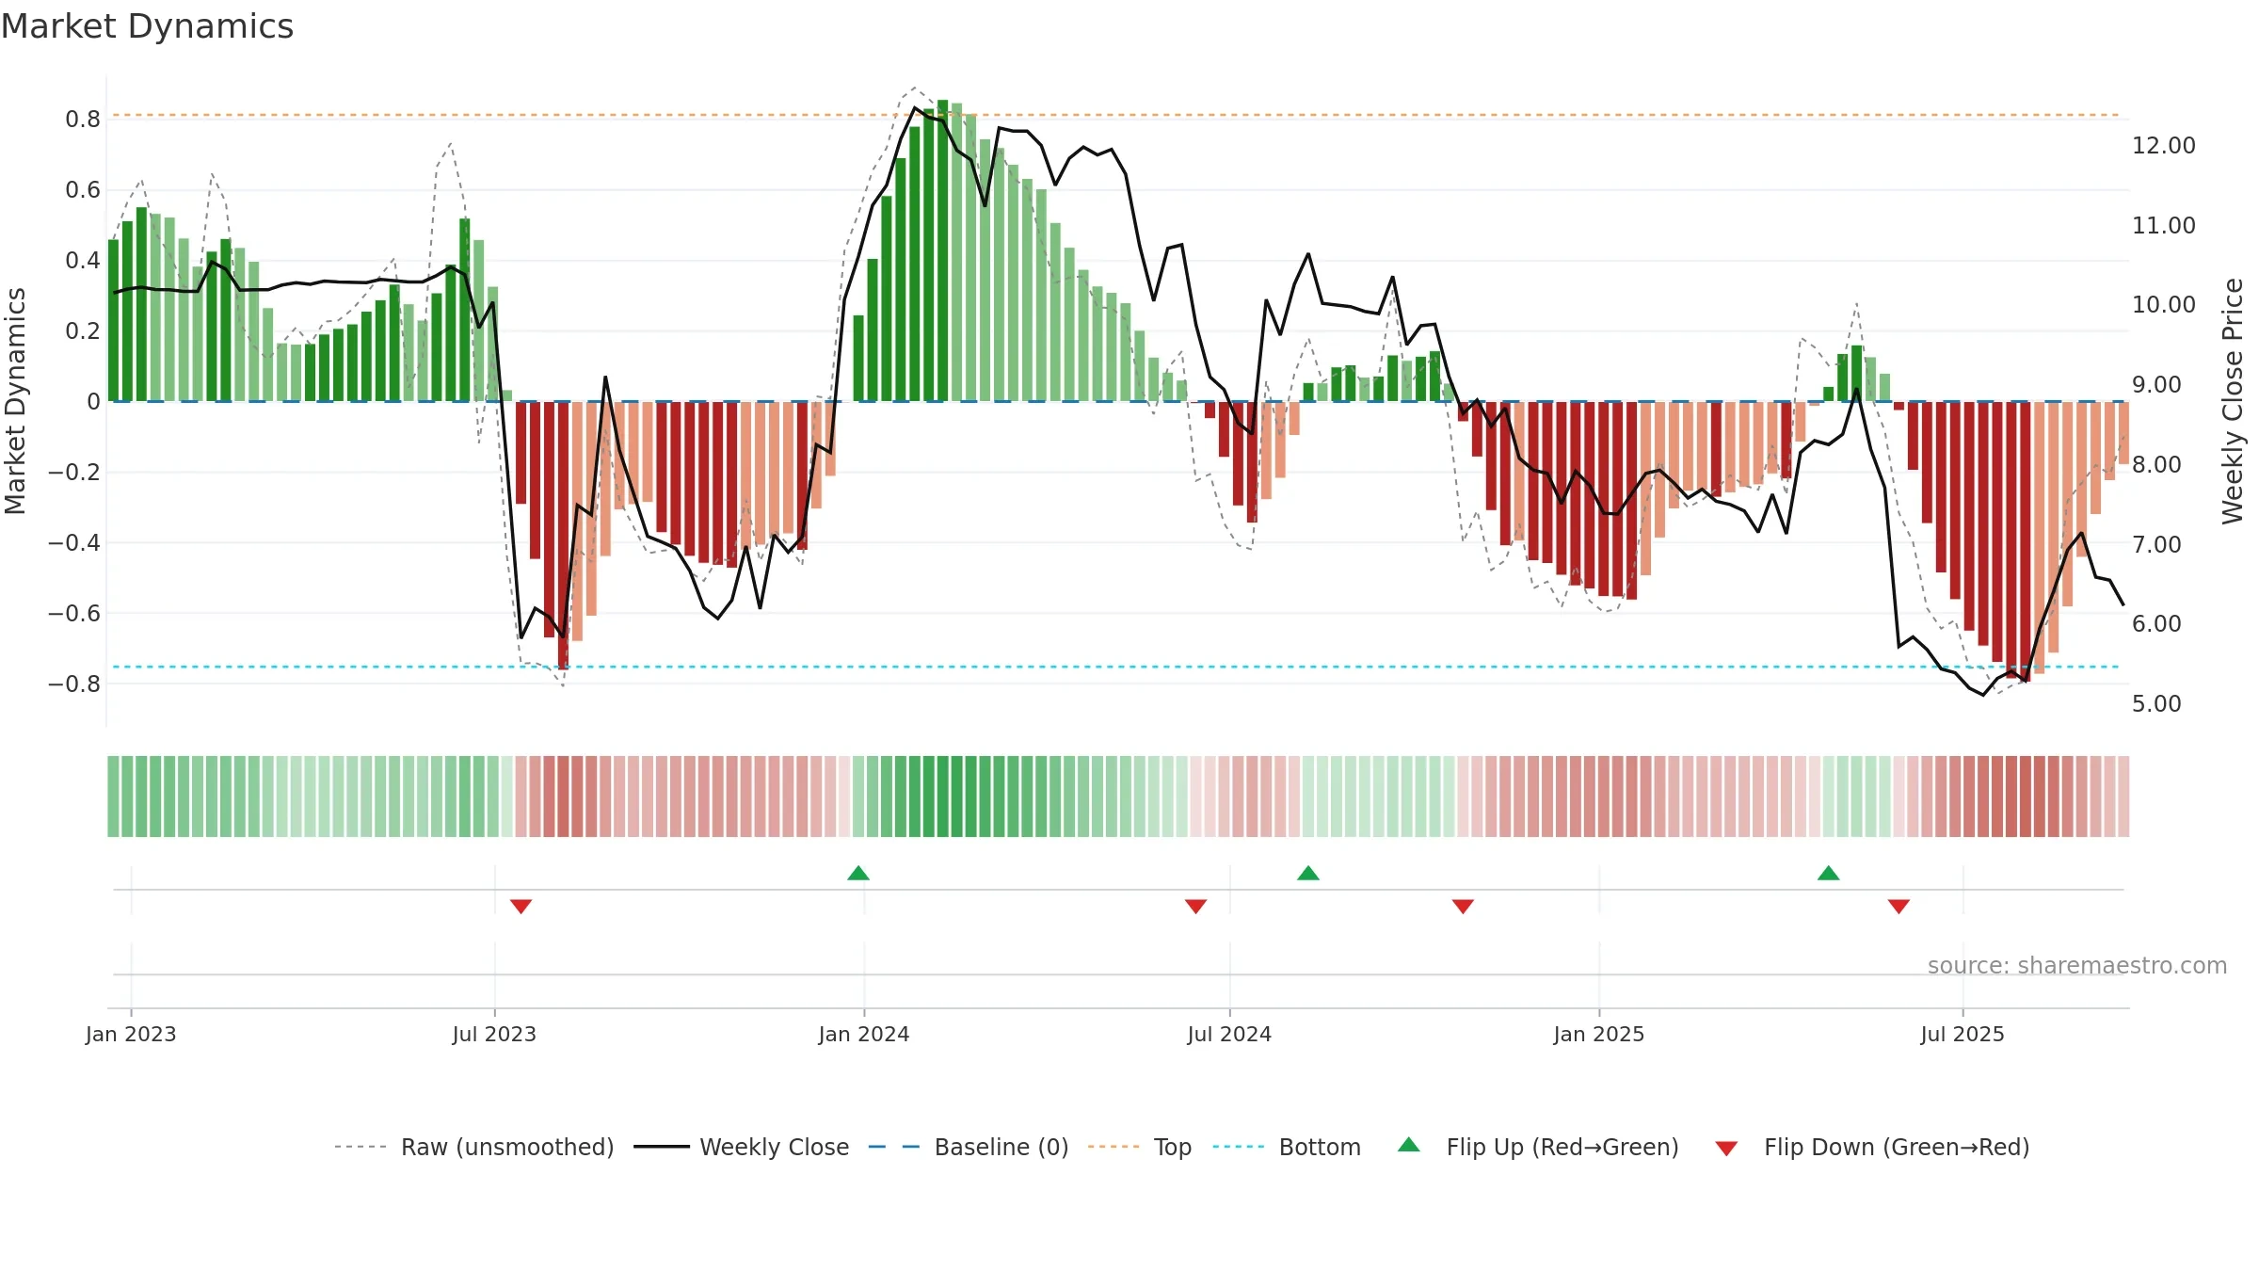The height and width of the screenshot is (1271, 2259).
Task: Click the Jul 2025 axis label
Action: coord(1963,1034)
